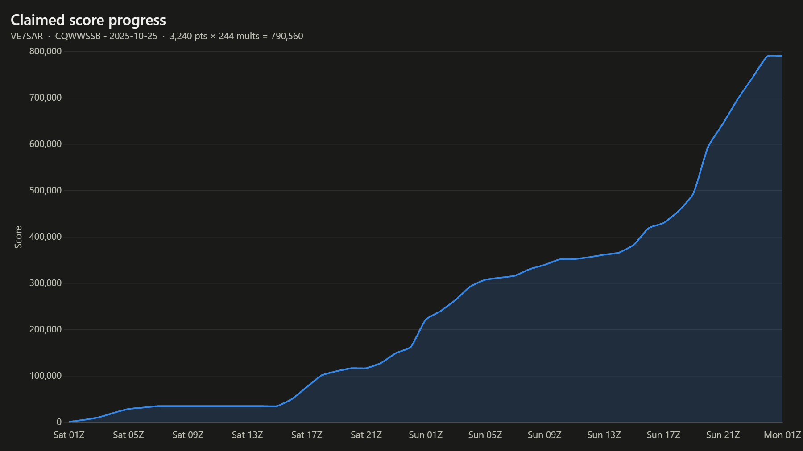Click the 'Sun 17Z' x-axis tick
The width and height of the screenshot is (803, 451).
[x=663, y=435]
